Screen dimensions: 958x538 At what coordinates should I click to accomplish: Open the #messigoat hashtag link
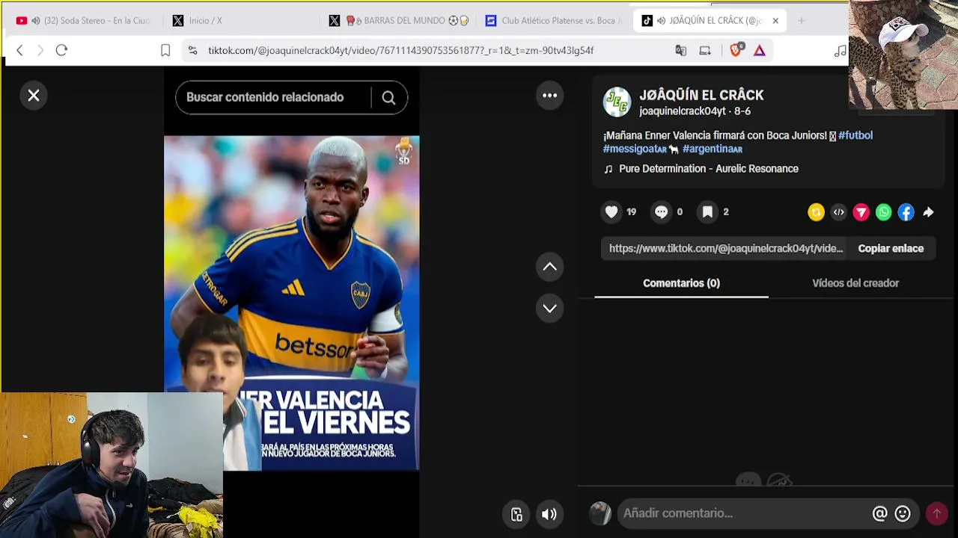click(x=635, y=149)
